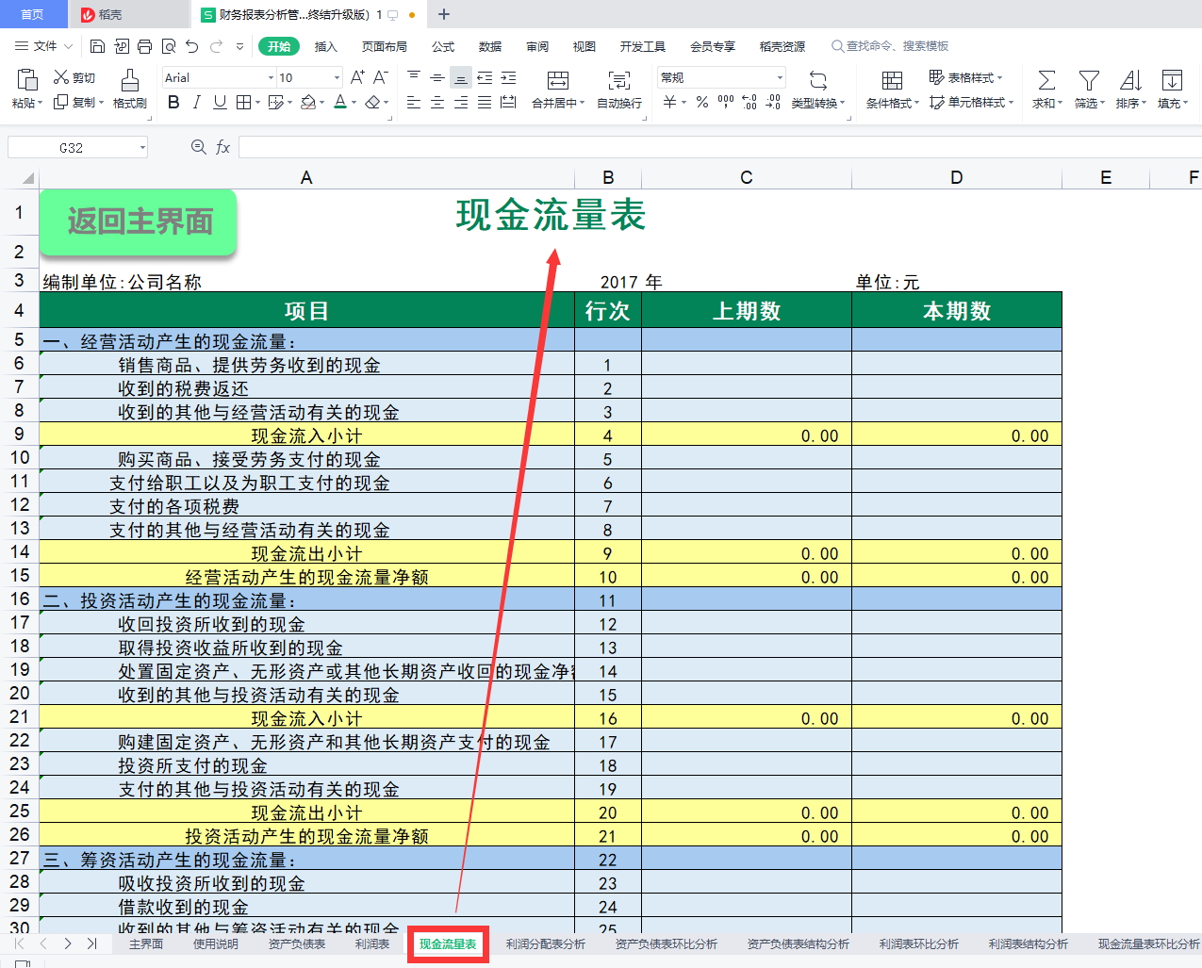Switch to the 利润表 sheet tab

point(372,943)
